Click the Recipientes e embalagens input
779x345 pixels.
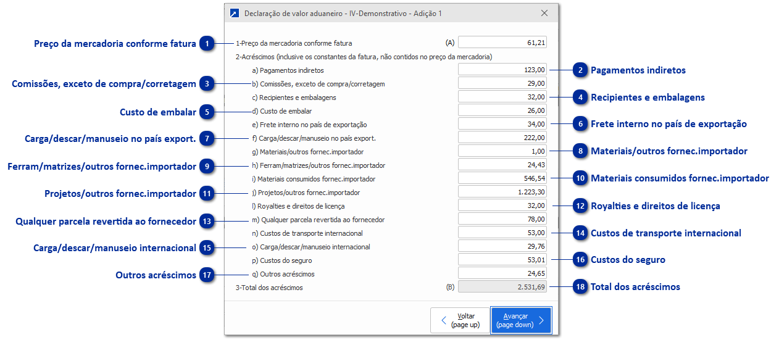[x=502, y=97]
